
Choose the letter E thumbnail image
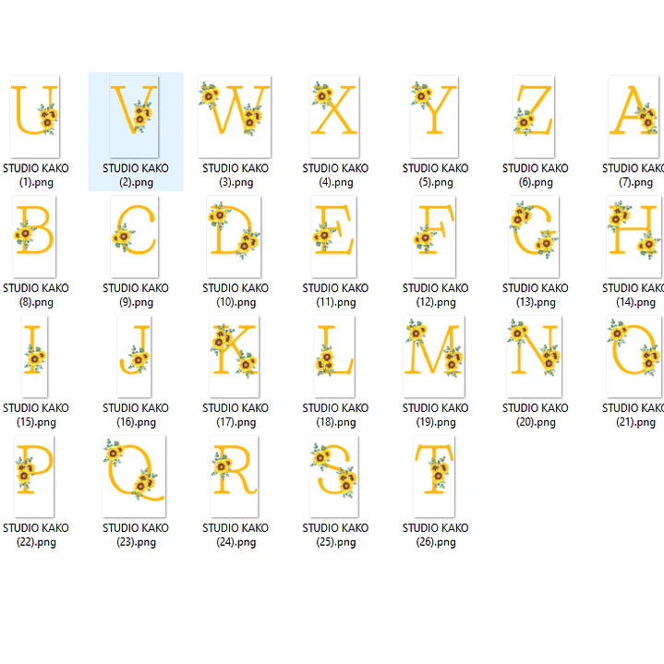pos(334,236)
